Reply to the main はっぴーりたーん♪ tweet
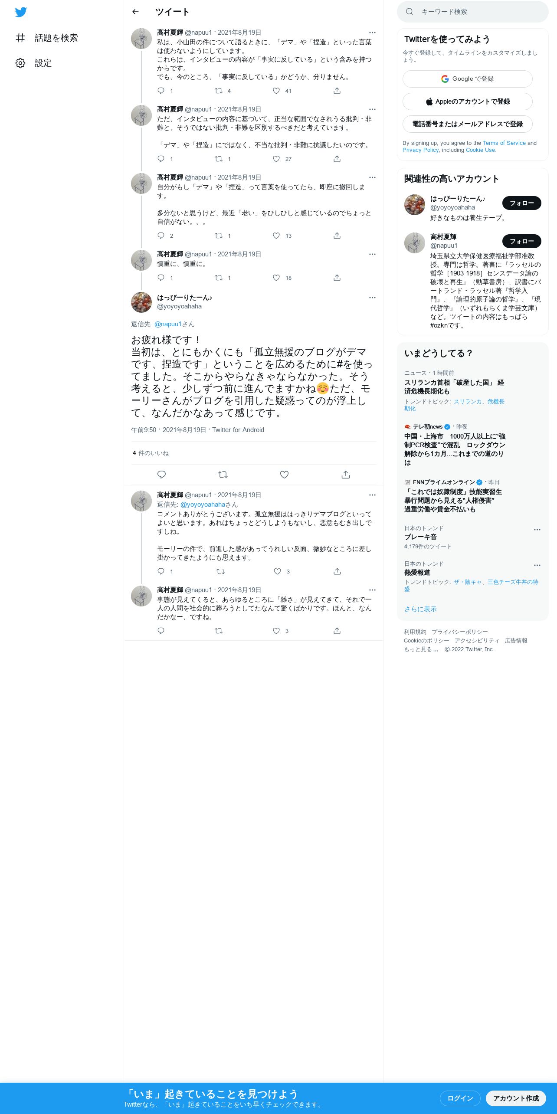The width and height of the screenshot is (557, 1114). click(x=161, y=475)
